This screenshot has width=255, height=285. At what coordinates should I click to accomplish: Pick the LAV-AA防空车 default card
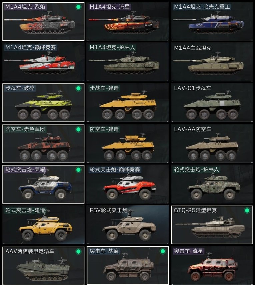tap(212, 144)
